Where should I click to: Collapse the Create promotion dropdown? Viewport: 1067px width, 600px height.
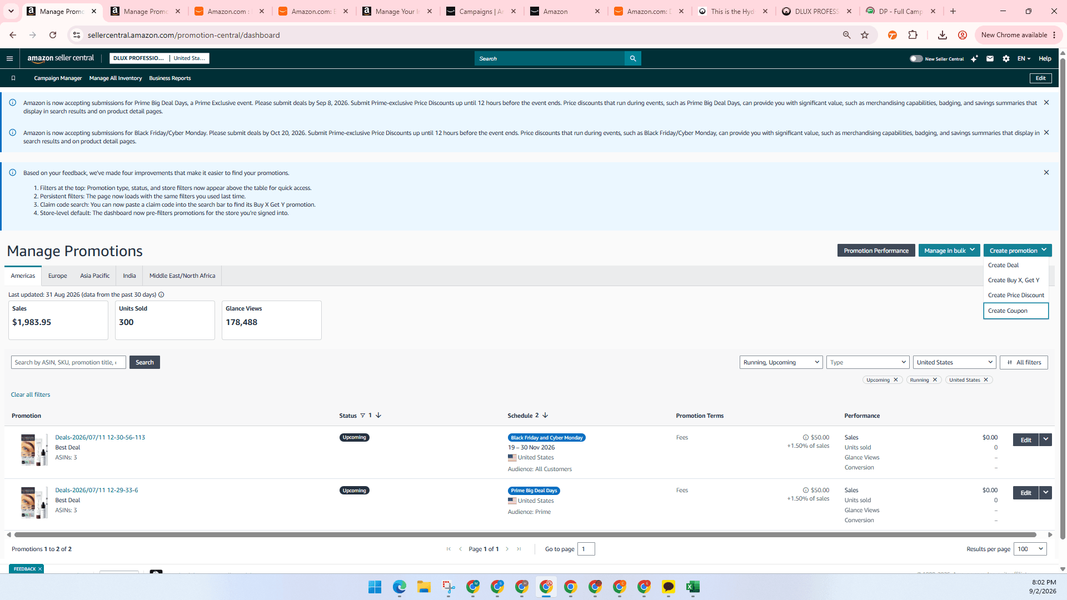[x=1018, y=251]
